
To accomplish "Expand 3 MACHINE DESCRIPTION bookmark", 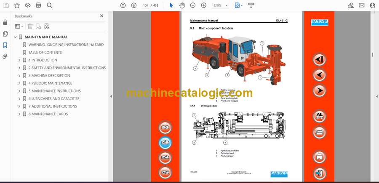I will pos(19,76).
